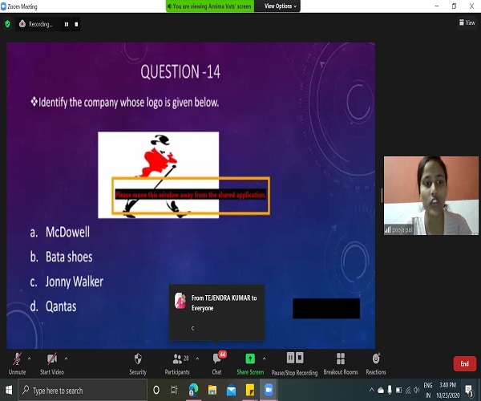Click ENG IN language indicator
Viewport: 481px width, 401px height.
click(428, 390)
